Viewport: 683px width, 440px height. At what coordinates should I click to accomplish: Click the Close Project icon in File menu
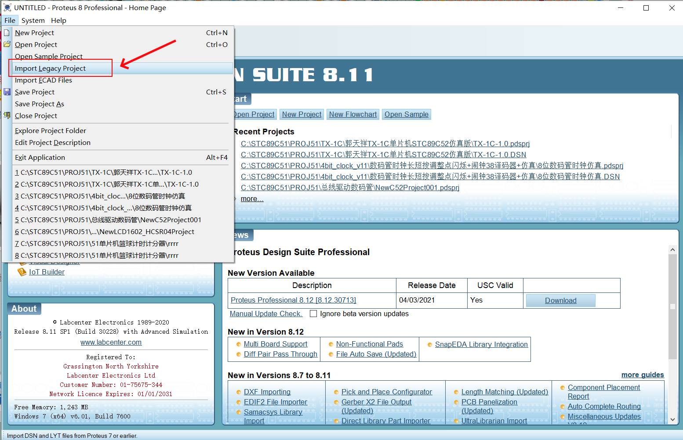pos(7,115)
